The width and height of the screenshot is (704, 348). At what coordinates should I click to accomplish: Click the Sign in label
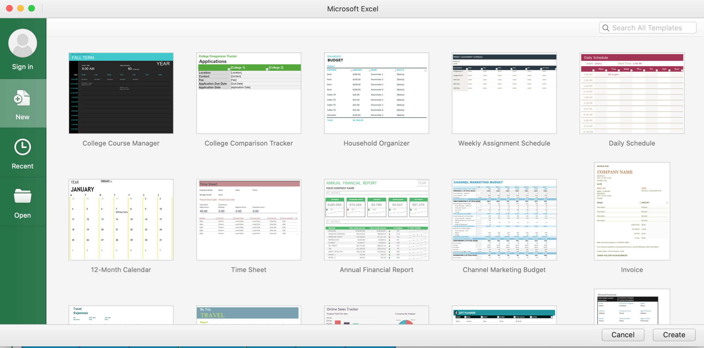pos(23,67)
